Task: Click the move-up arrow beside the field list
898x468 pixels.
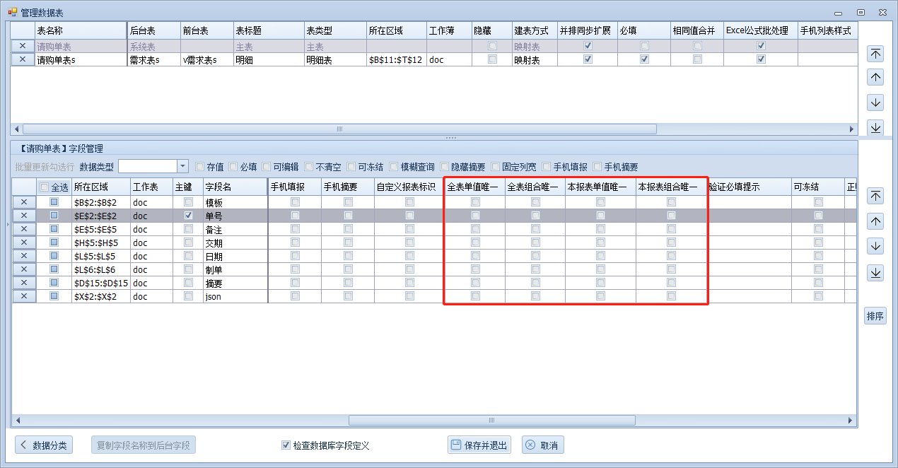Action: [875, 221]
